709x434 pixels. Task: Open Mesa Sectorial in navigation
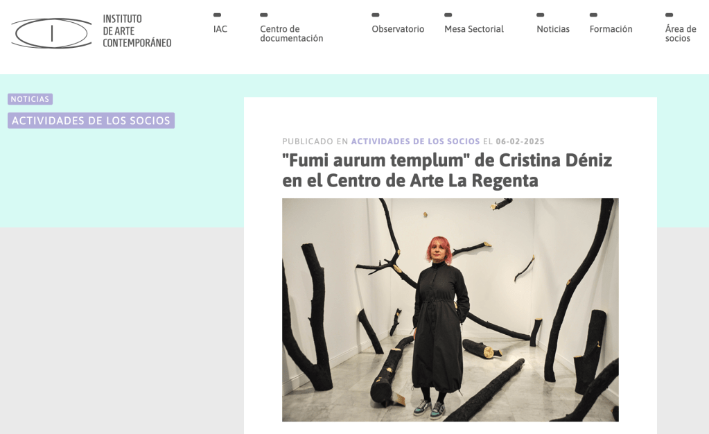474,29
